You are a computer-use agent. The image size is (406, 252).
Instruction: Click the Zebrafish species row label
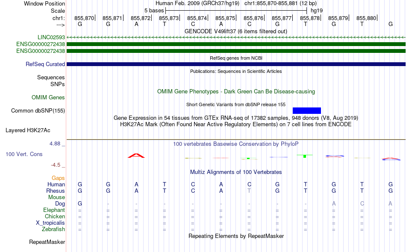(x=53, y=229)
